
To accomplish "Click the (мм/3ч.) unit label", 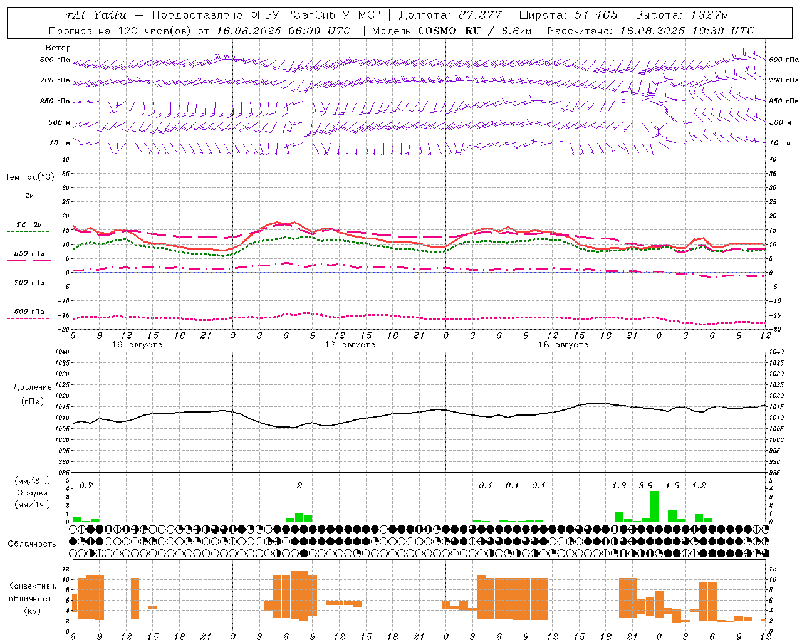I will (32, 481).
